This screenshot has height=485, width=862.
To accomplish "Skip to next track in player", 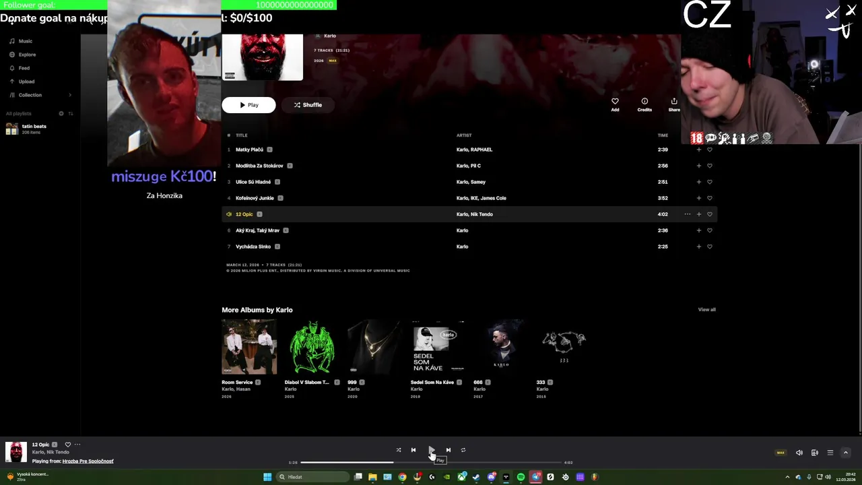I will pyautogui.click(x=448, y=450).
